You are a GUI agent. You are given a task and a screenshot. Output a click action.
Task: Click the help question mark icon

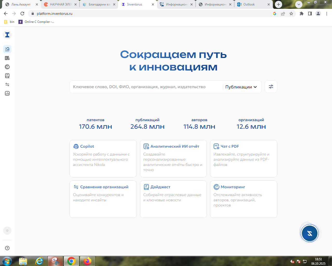pos(7,248)
